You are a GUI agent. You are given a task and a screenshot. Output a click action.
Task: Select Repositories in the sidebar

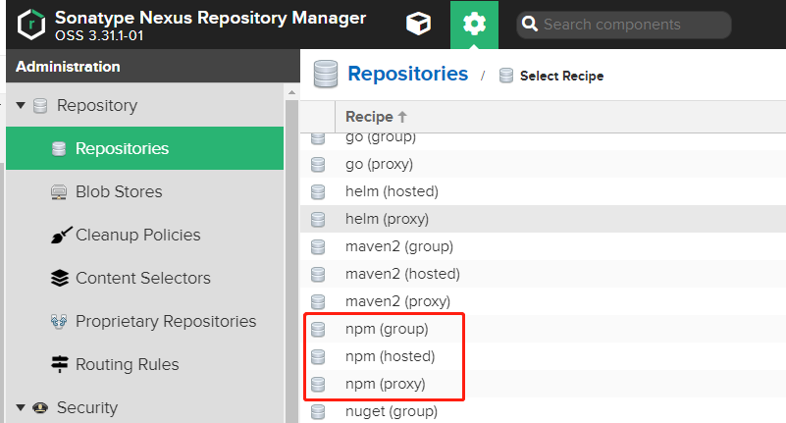click(122, 149)
